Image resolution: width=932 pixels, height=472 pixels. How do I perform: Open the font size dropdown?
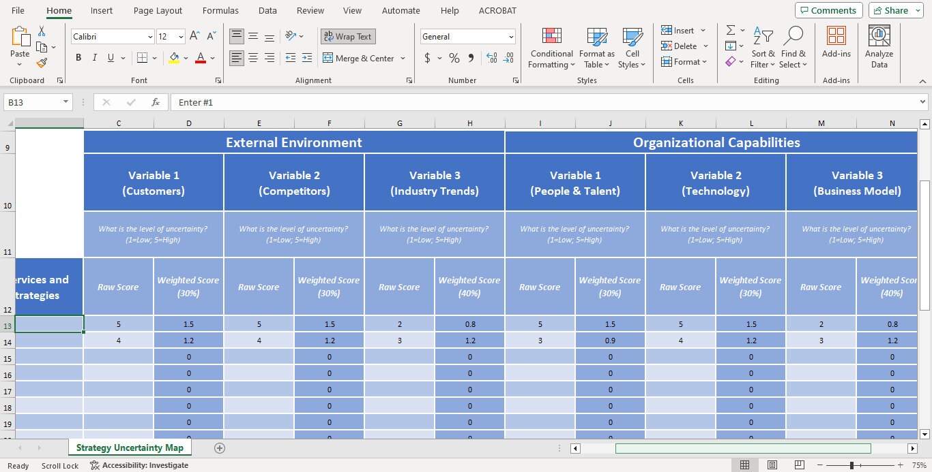[181, 36]
